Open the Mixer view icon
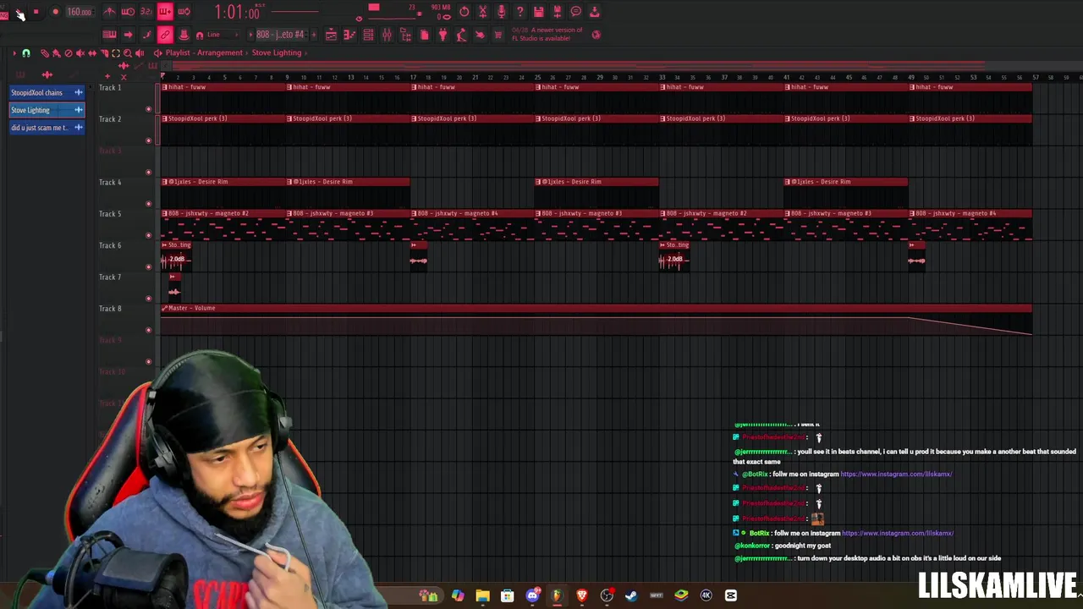 (387, 35)
